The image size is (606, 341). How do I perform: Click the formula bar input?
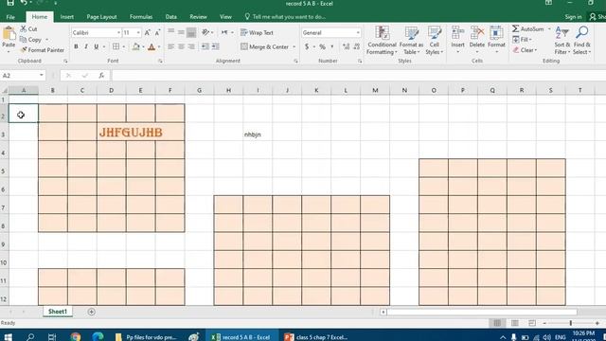coord(358,76)
